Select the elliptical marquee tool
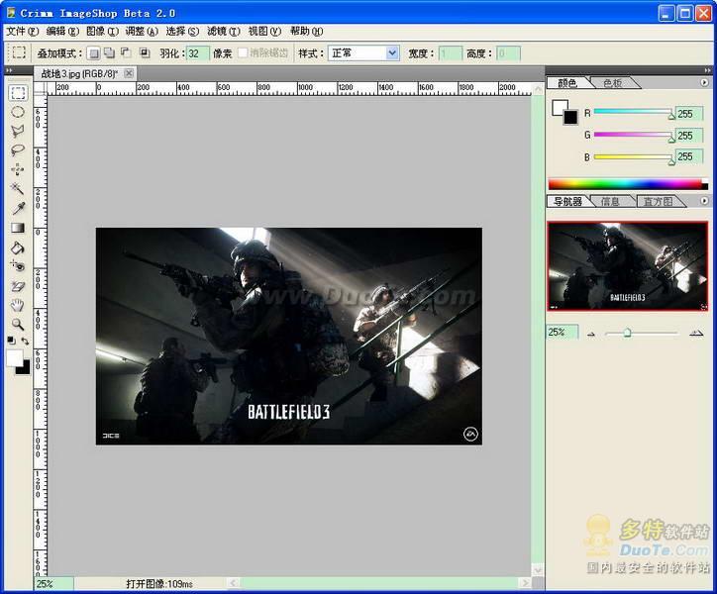 (x=18, y=112)
